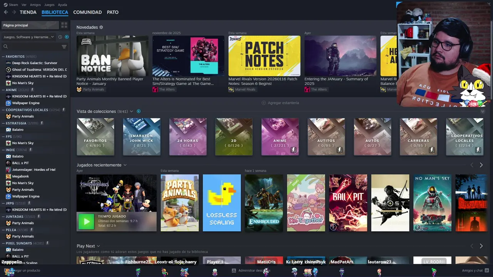Open the Amigos menu
Screen dimensions: 493x277
click(35, 5)
